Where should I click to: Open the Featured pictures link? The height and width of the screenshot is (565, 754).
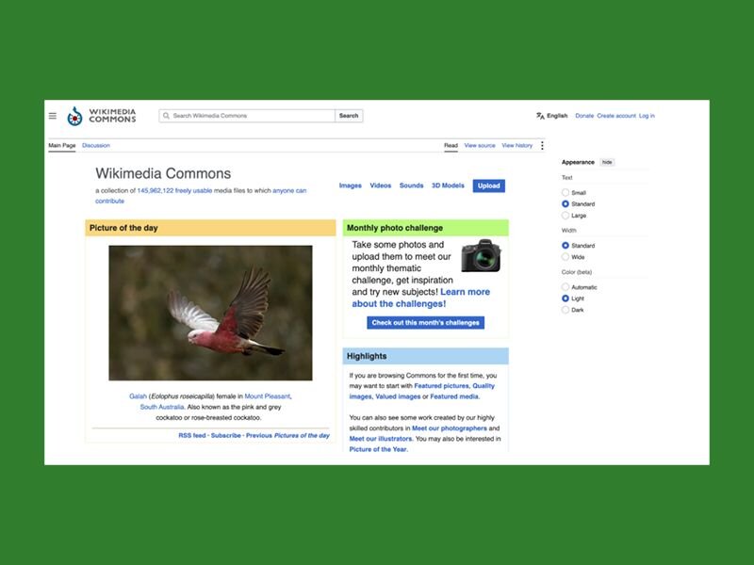(x=441, y=386)
